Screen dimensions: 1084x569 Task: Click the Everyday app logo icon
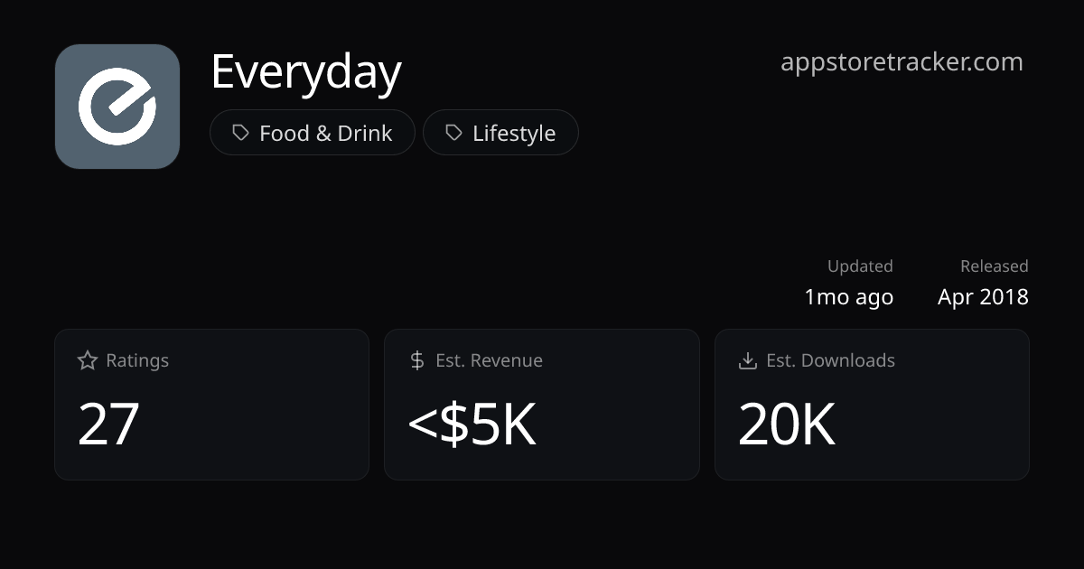(117, 107)
